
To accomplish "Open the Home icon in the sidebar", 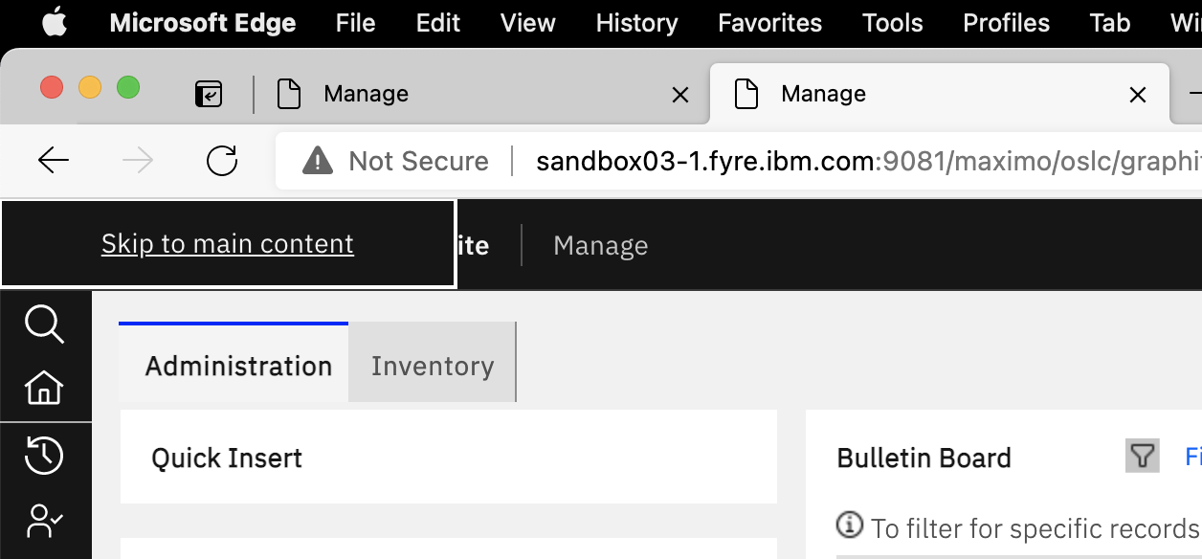I will (x=44, y=389).
